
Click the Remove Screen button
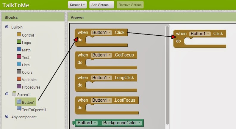130,5
